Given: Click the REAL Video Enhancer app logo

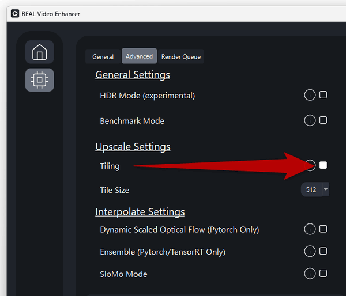Looking at the screenshot, I should [x=15, y=14].
